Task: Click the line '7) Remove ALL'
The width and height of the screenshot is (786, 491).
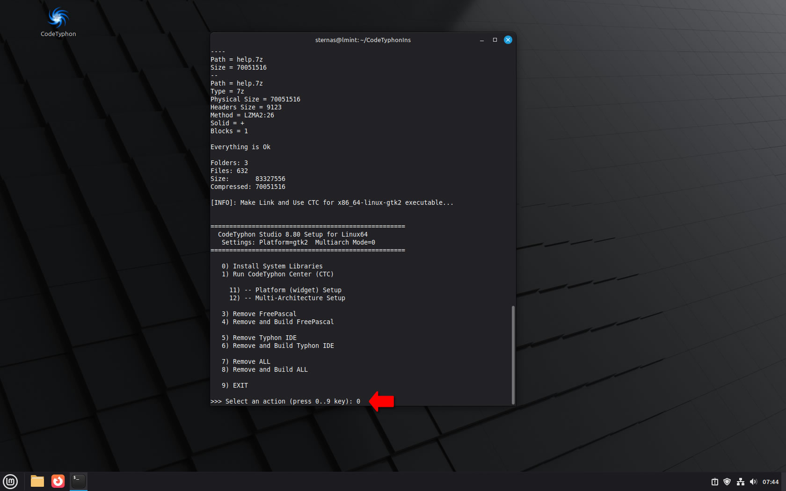Action: [x=246, y=361]
